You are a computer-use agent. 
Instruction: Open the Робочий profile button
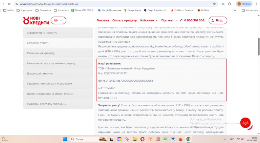click(244, 4)
